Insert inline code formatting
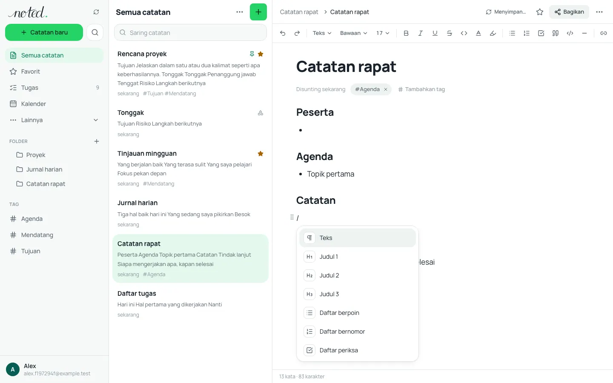613x383 pixels. 464,33
